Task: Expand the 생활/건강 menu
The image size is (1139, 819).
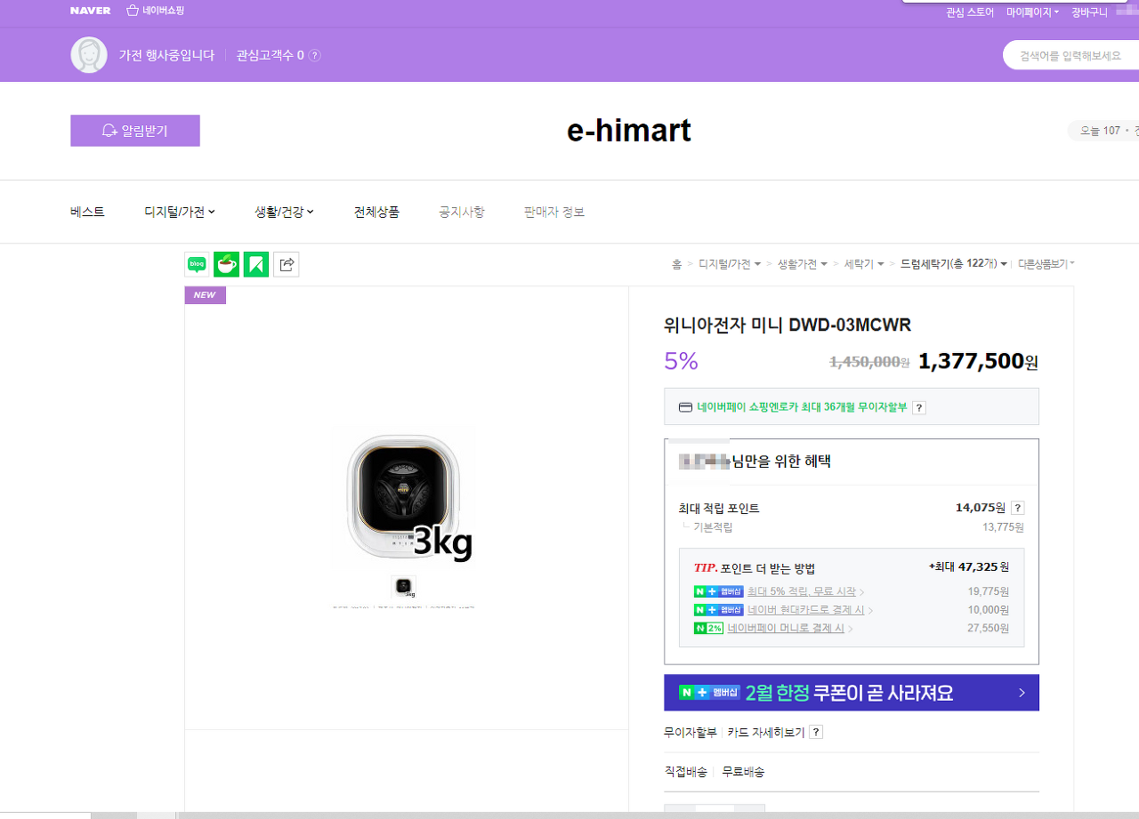Action: click(x=284, y=212)
